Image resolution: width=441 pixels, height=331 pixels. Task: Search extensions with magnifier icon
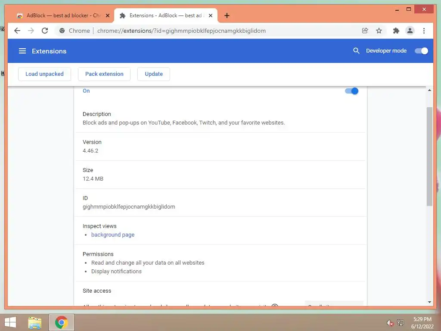point(356,51)
